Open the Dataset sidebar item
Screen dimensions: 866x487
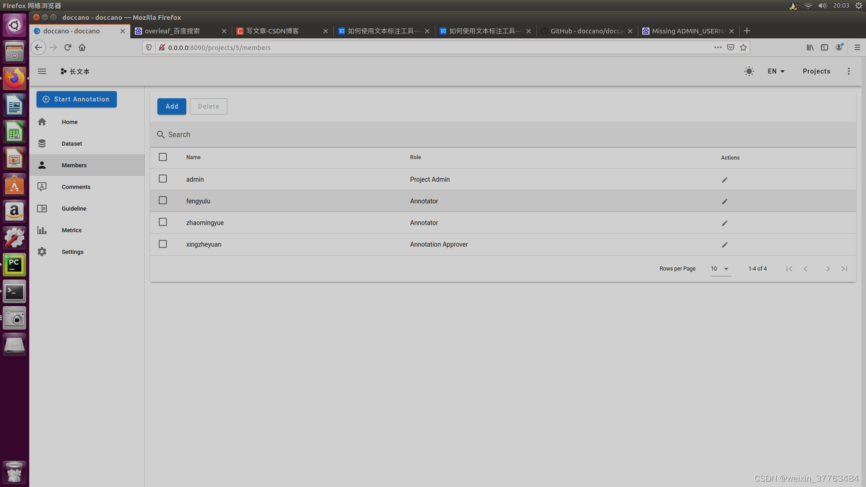72,144
